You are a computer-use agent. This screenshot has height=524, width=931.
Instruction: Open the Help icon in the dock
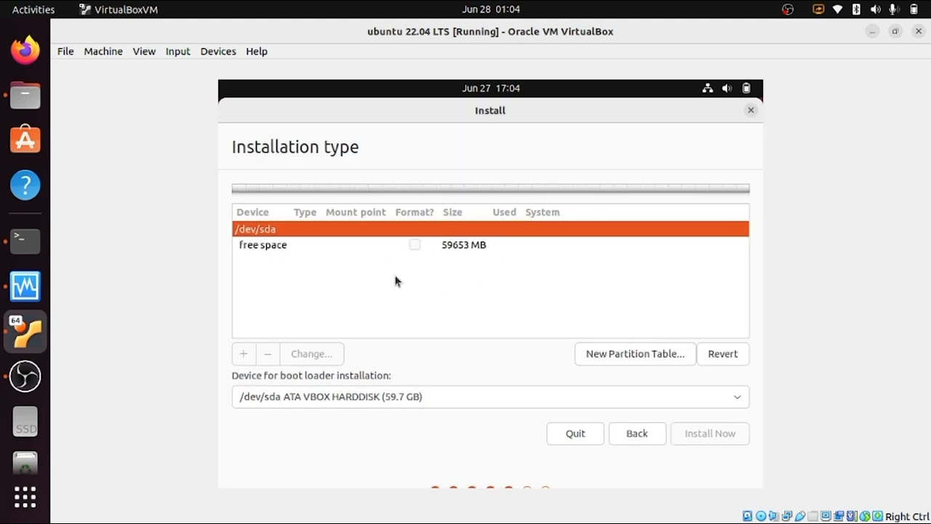pyautogui.click(x=25, y=186)
